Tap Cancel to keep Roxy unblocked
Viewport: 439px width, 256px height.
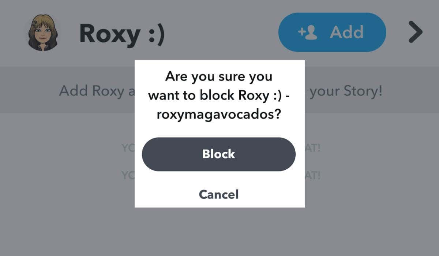(218, 195)
